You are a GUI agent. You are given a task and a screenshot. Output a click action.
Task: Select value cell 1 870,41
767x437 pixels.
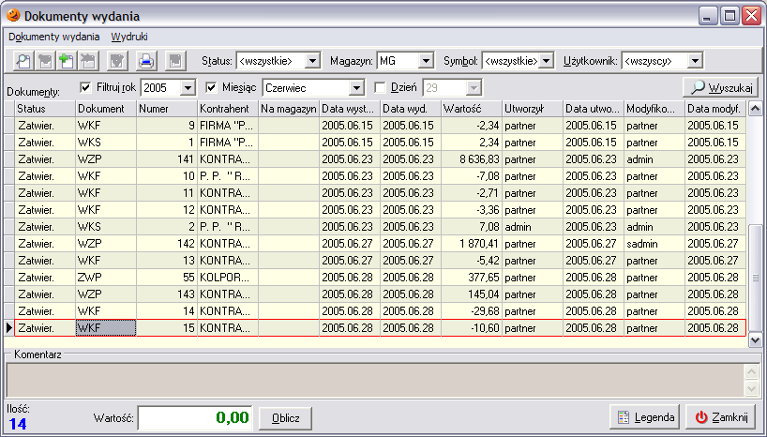[x=472, y=244]
